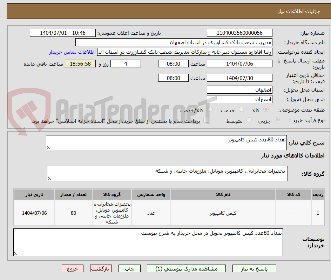Screen dimensions: 331x280
Task: Select the کالا/خدمت radio button
Action: click(210, 109)
